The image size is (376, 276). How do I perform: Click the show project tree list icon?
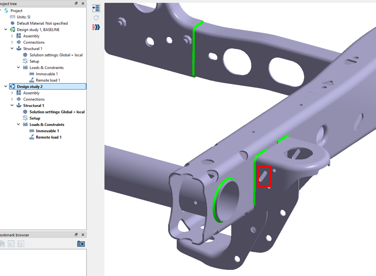(x=96, y=8)
